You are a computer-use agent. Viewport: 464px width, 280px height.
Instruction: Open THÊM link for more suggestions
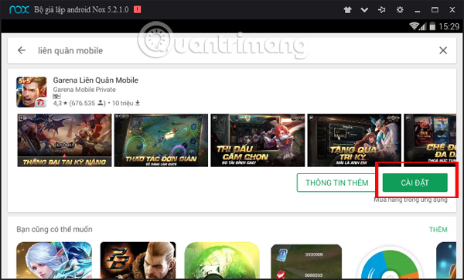[438, 230]
